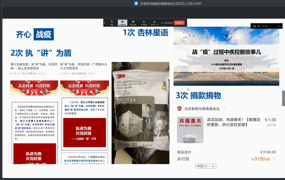The image size is (285, 180).
Task: Mute all participants (全员静音)
Action: click(144, 22)
